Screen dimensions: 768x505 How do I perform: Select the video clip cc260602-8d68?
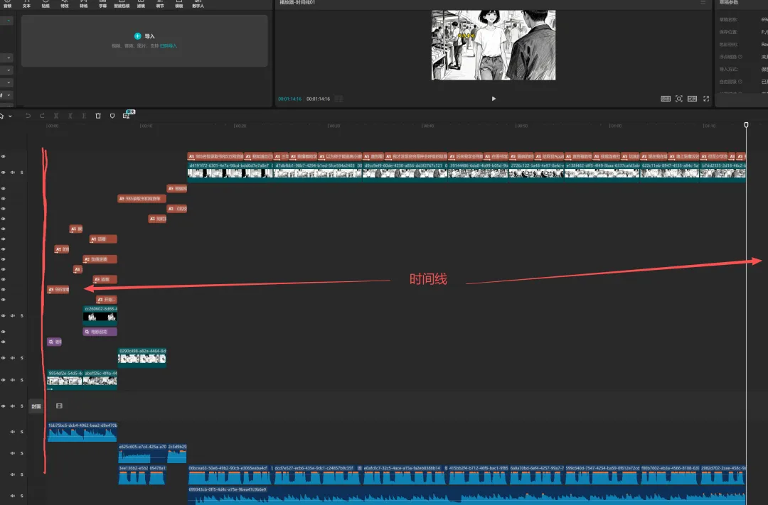pos(100,315)
